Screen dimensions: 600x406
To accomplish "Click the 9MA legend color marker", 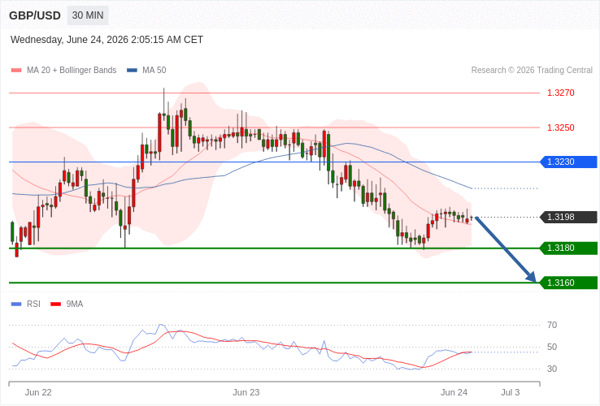I will [x=56, y=304].
